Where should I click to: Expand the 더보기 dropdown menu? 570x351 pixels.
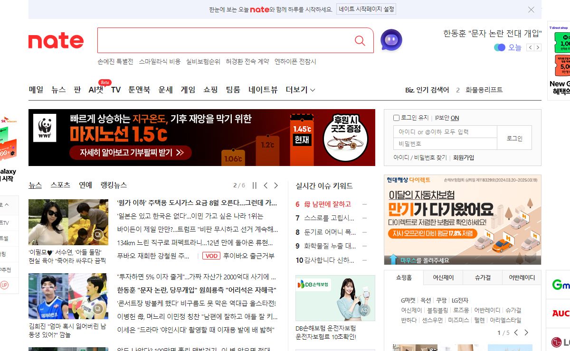pos(300,90)
